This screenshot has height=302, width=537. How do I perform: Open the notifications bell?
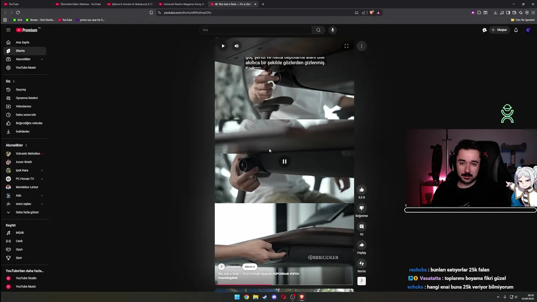[x=516, y=30]
